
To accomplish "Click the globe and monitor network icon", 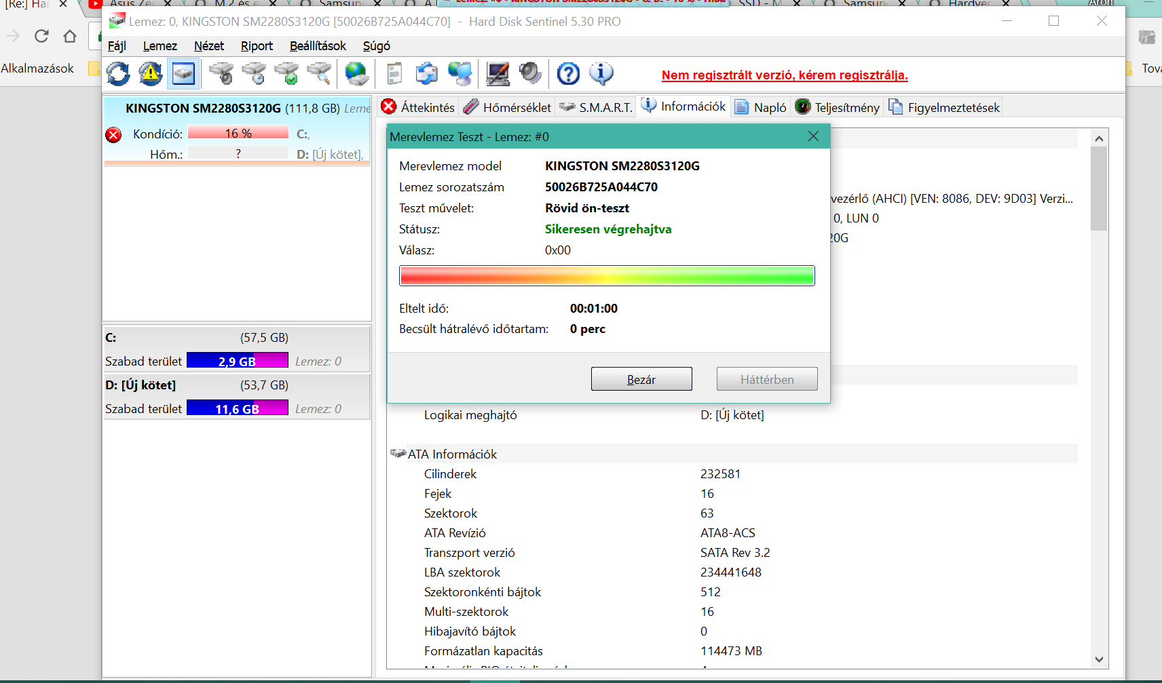I will (460, 73).
